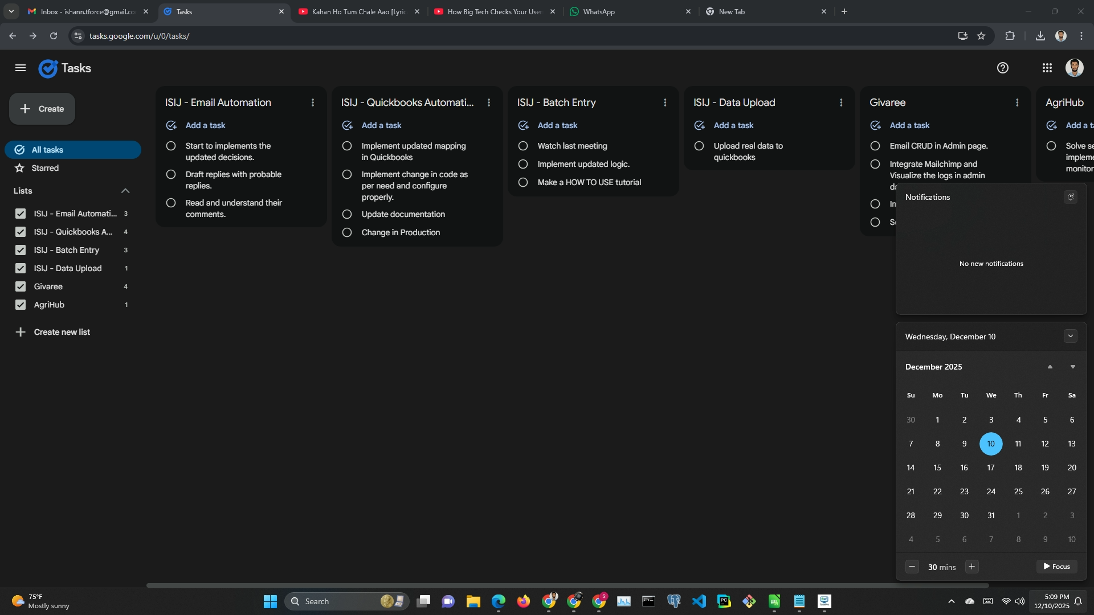Collapse the Lists section chevron

point(125,191)
